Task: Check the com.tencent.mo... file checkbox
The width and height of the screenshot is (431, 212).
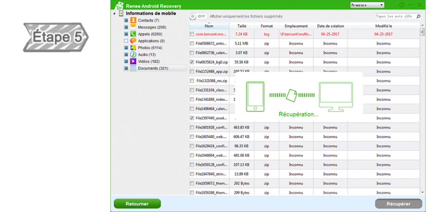Action: point(192,34)
